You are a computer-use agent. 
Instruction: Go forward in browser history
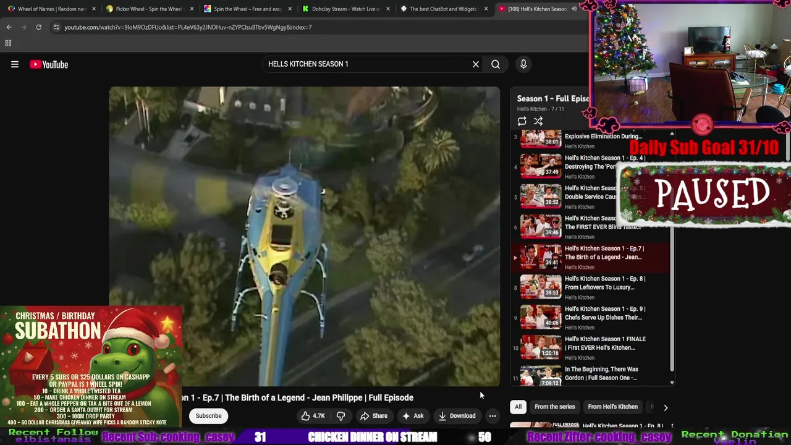click(23, 27)
